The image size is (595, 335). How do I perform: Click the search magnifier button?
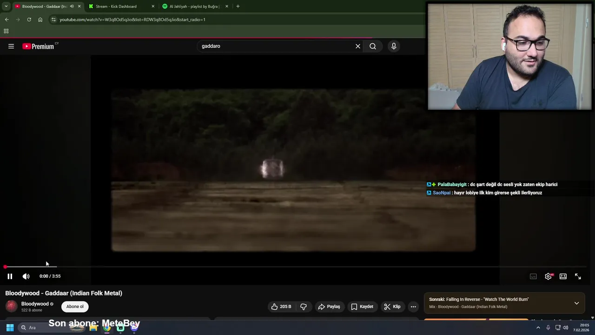point(373,46)
